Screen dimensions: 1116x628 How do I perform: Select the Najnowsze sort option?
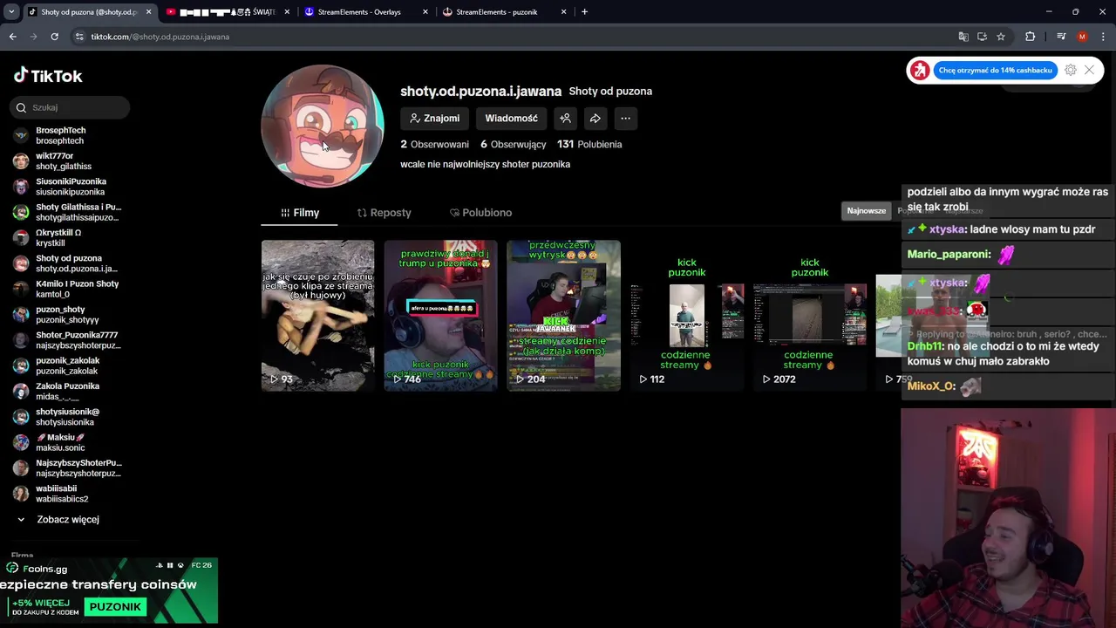866,211
